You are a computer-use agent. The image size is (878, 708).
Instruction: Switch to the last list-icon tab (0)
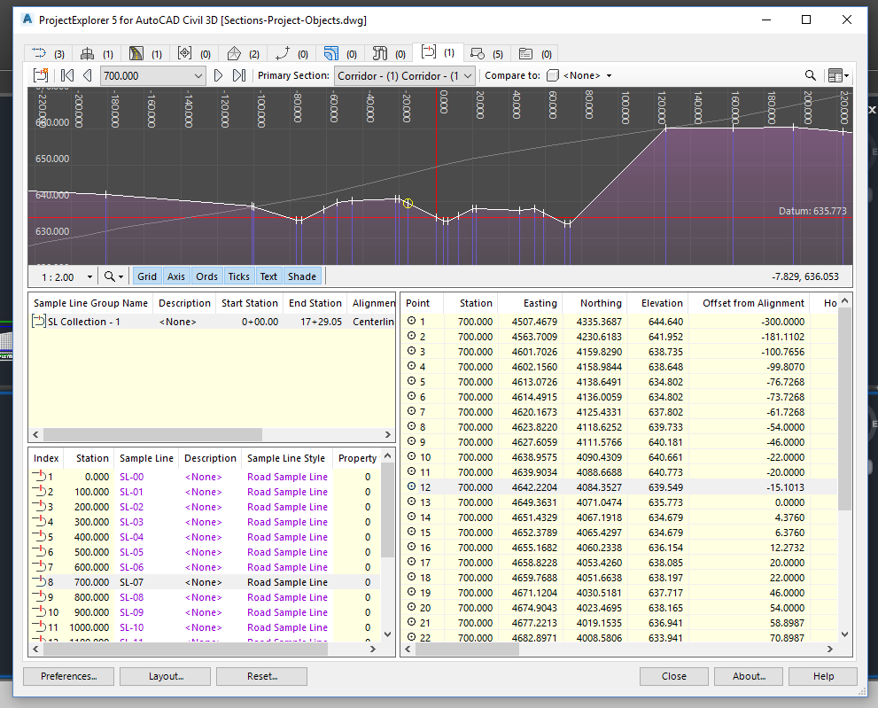(x=535, y=53)
